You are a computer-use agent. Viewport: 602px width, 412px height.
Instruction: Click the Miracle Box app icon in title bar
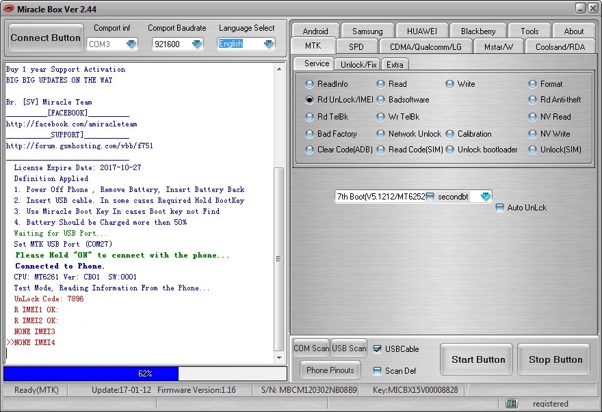click(x=8, y=8)
